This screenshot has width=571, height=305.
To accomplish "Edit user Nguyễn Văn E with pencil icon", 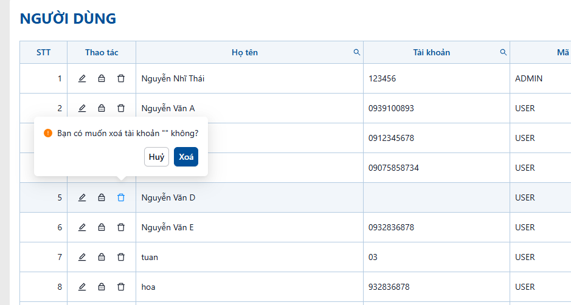I will tap(82, 227).
